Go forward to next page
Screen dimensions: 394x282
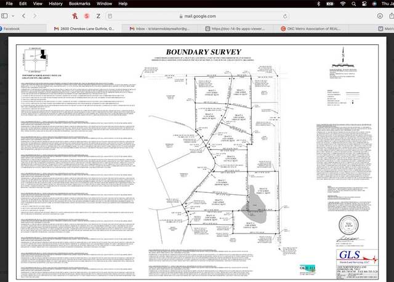click(x=35, y=16)
